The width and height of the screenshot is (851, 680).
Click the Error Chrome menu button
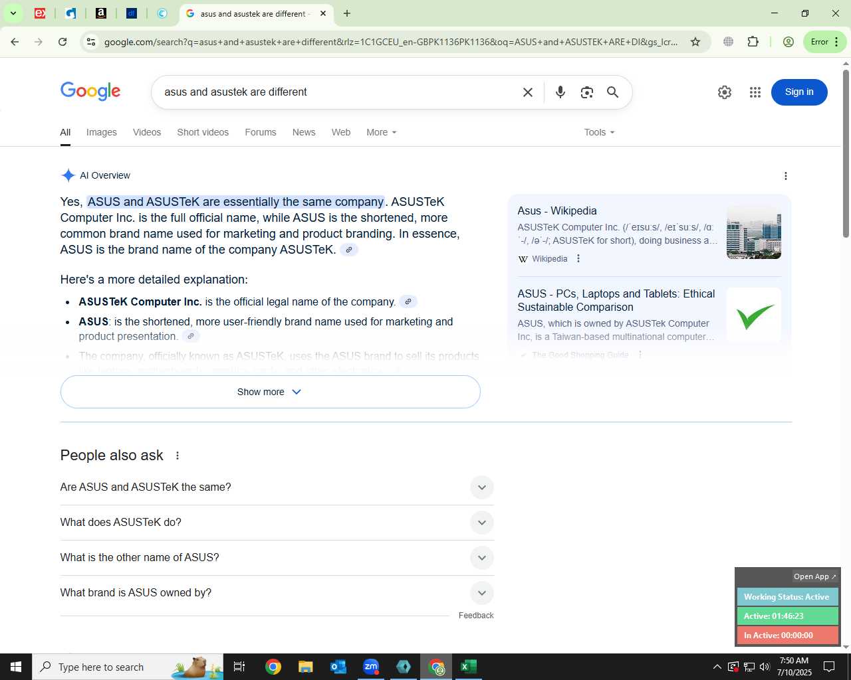tap(825, 42)
